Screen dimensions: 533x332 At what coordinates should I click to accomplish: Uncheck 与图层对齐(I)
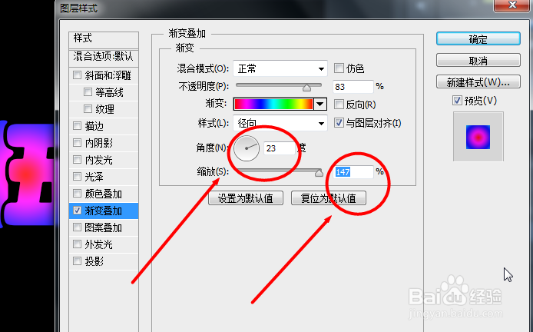point(339,122)
